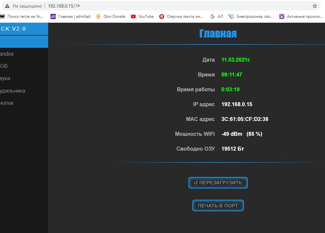325x233 pixels.
Task: Open the Qiwi Donate bookmark icon
Action: point(98,16)
